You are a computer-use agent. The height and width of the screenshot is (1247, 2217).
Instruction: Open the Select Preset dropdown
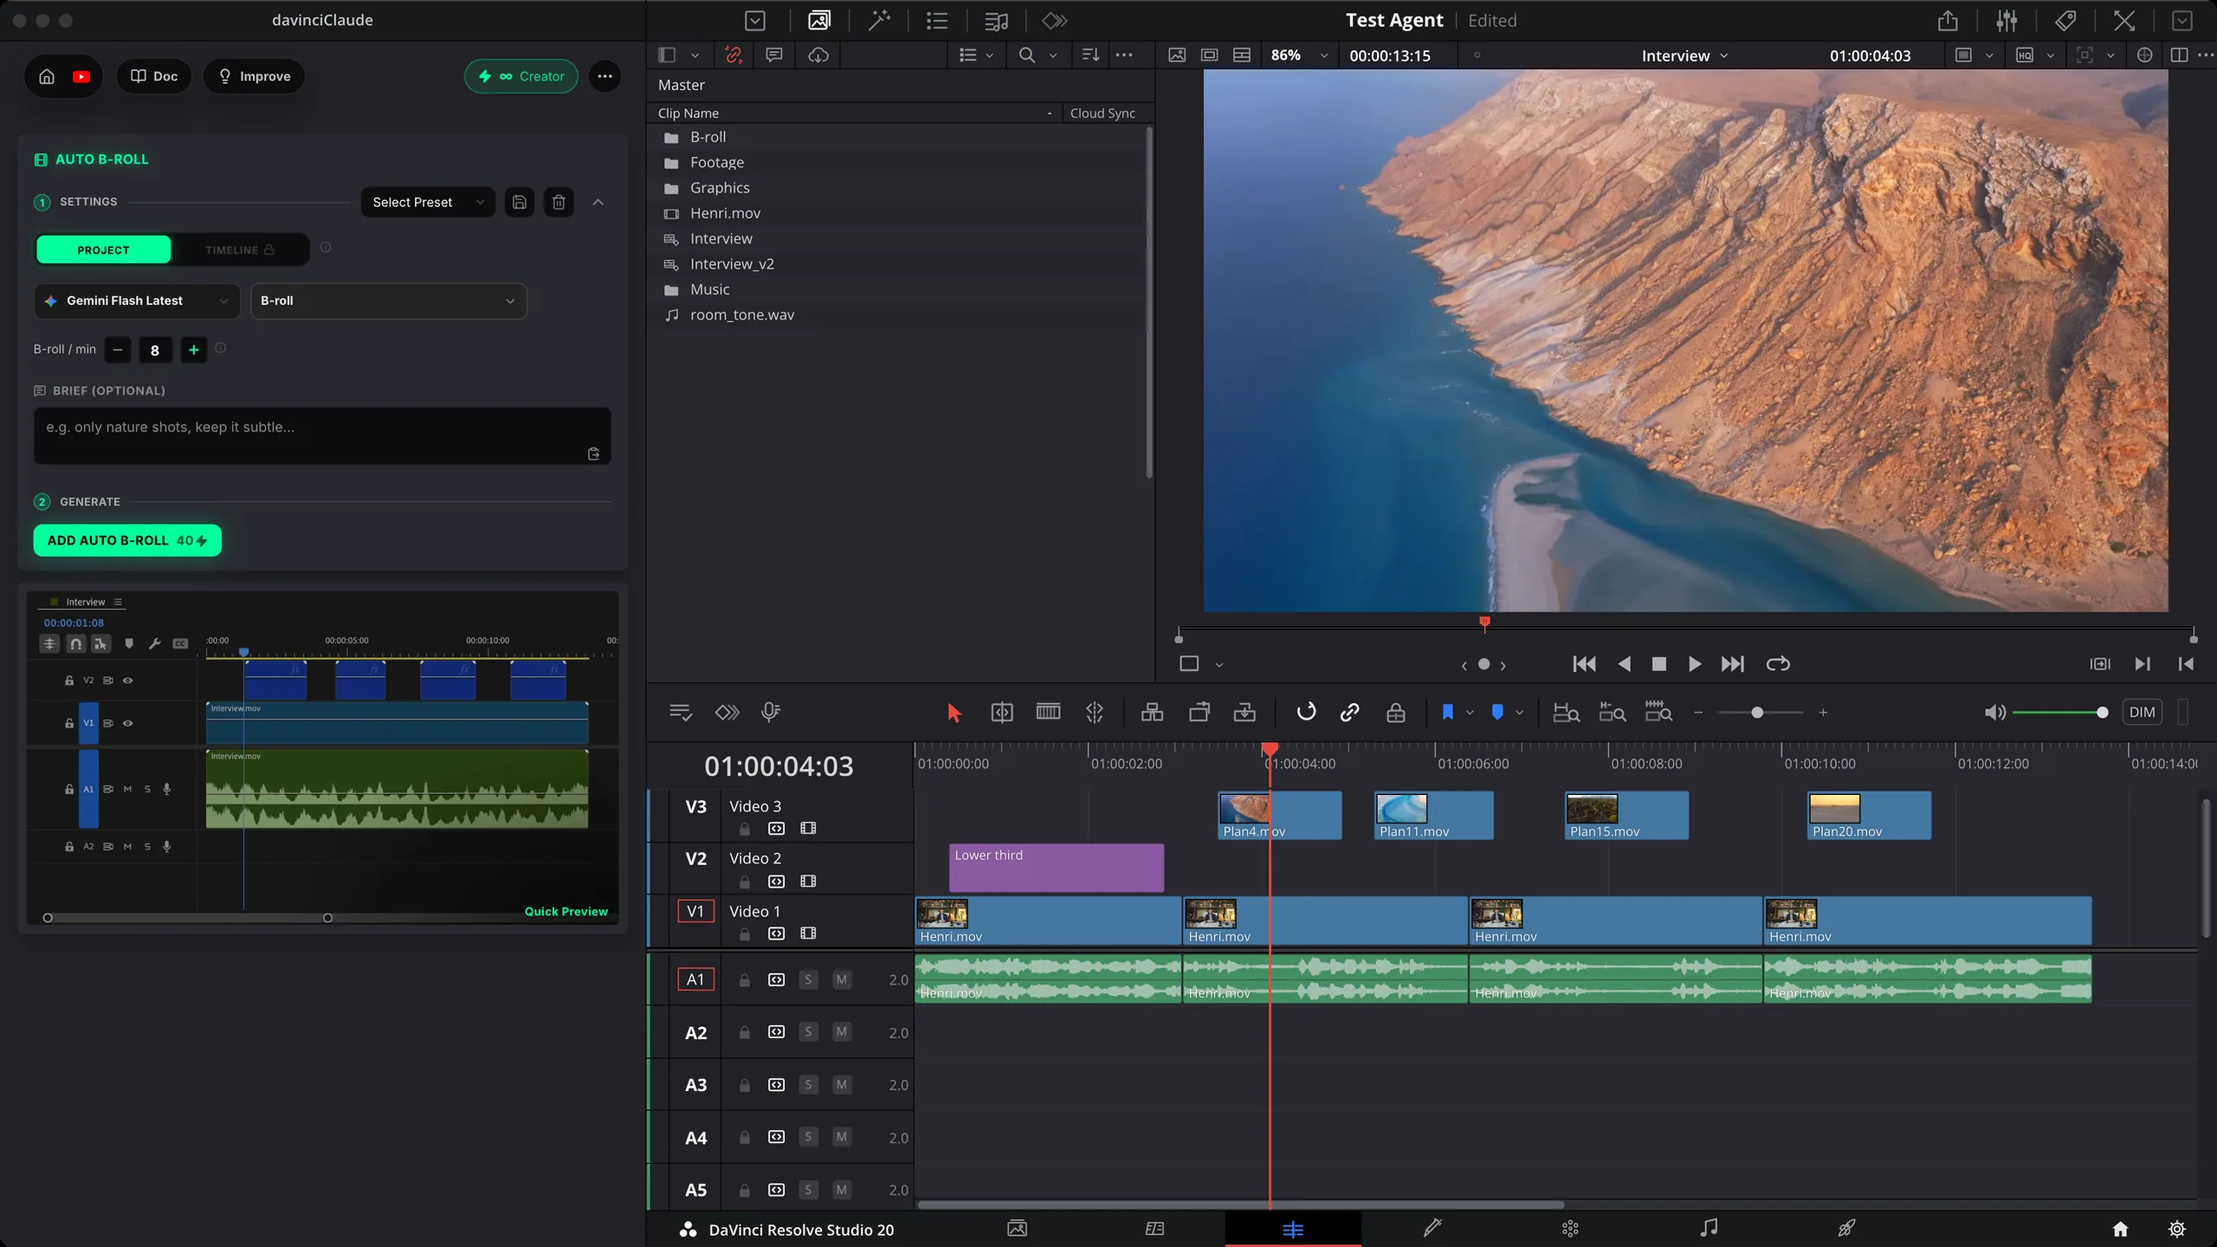pyautogui.click(x=428, y=202)
